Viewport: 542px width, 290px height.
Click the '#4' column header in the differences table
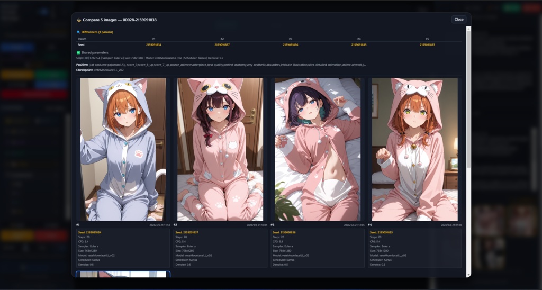359,39
